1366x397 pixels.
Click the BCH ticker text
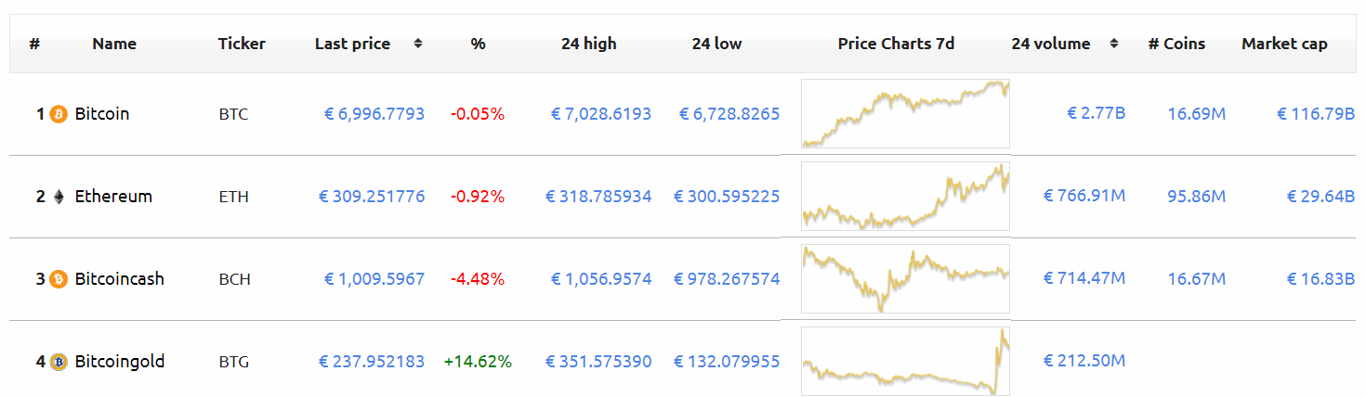[x=234, y=279]
